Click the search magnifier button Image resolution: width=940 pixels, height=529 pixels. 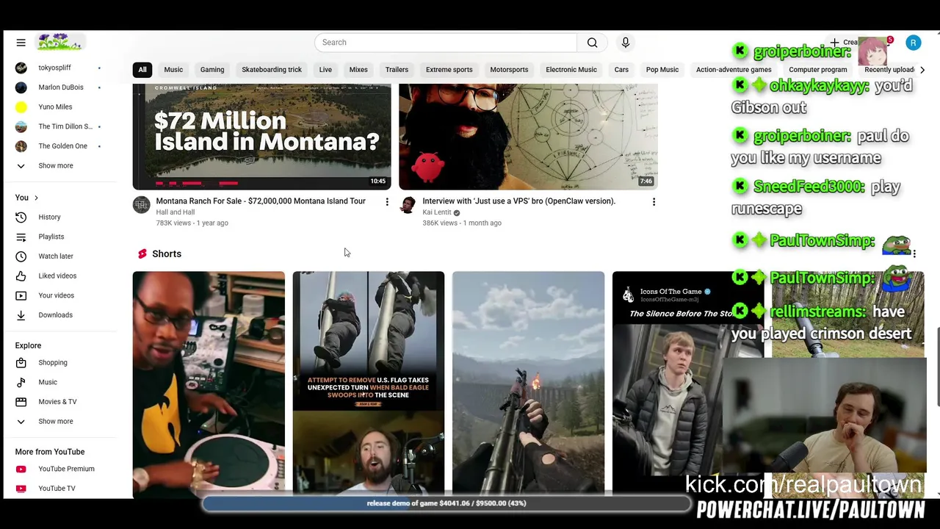click(x=592, y=43)
